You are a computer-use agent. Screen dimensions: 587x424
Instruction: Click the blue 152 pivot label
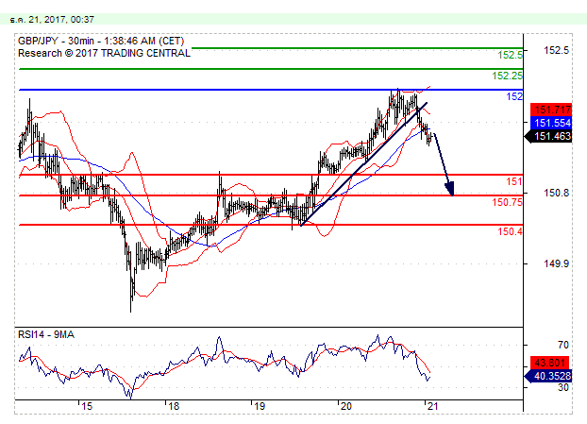(514, 96)
